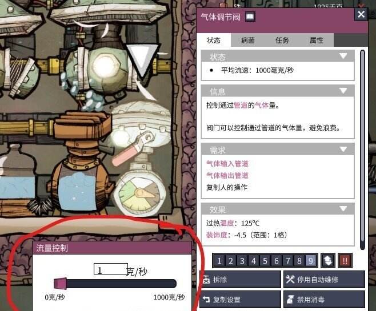Click 停用自动维修 wrench button
376x311 pixels.
click(x=324, y=280)
